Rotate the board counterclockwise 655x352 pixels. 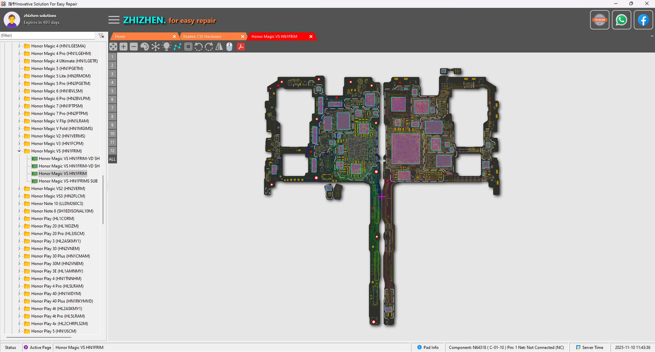(x=198, y=47)
